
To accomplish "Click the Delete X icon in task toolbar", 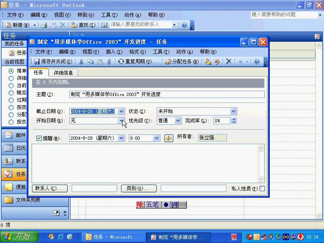I will pyautogui.click(x=228, y=62).
